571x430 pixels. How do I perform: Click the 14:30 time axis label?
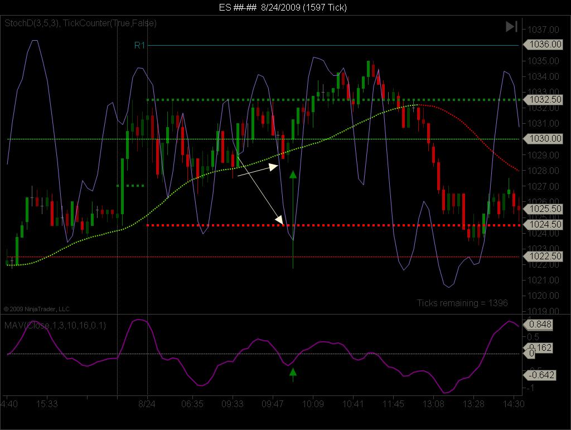[x=514, y=404]
